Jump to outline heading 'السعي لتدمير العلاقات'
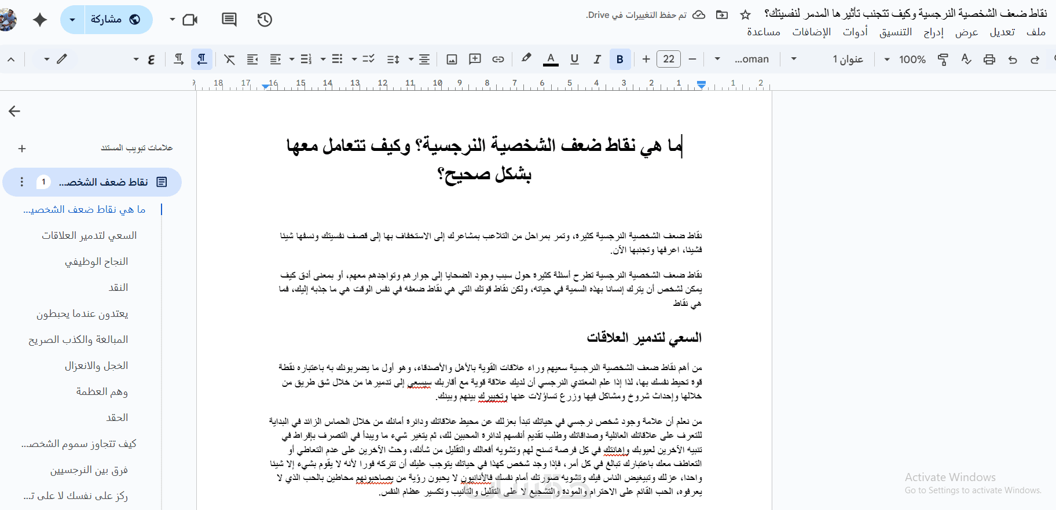Image resolution: width=1056 pixels, height=510 pixels. [89, 235]
